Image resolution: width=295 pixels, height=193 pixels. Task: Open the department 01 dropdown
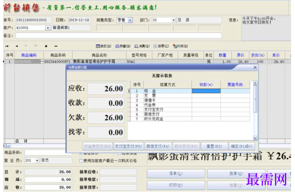click(173, 20)
